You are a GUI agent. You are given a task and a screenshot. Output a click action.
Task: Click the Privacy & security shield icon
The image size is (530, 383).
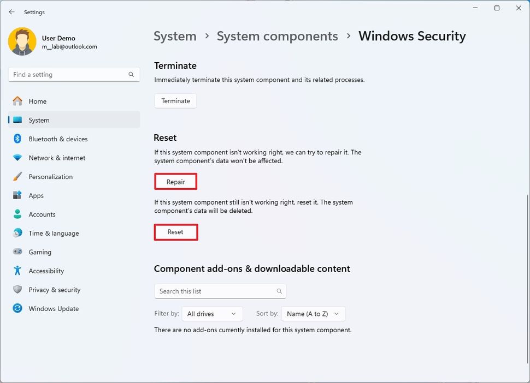point(17,290)
